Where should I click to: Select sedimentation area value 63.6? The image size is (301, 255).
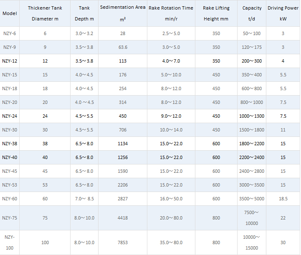[123, 47]
